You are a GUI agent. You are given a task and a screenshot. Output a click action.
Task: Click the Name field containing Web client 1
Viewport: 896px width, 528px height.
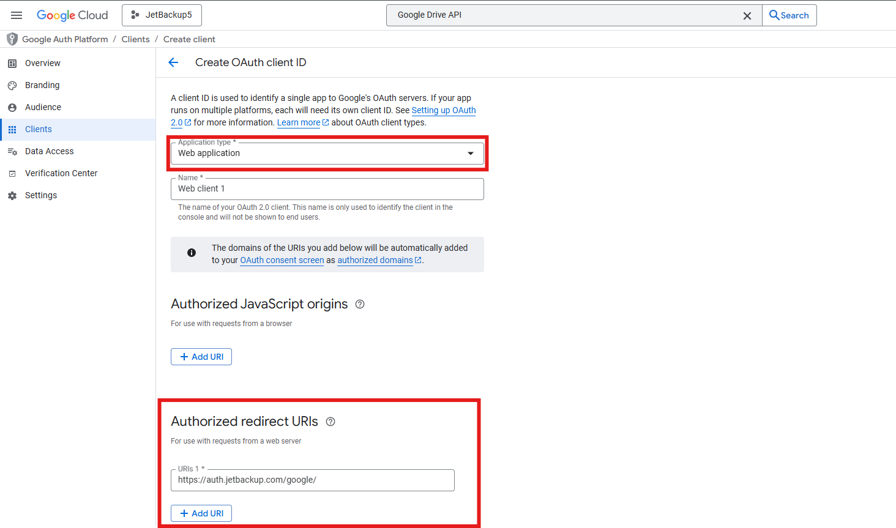[327, 189]
